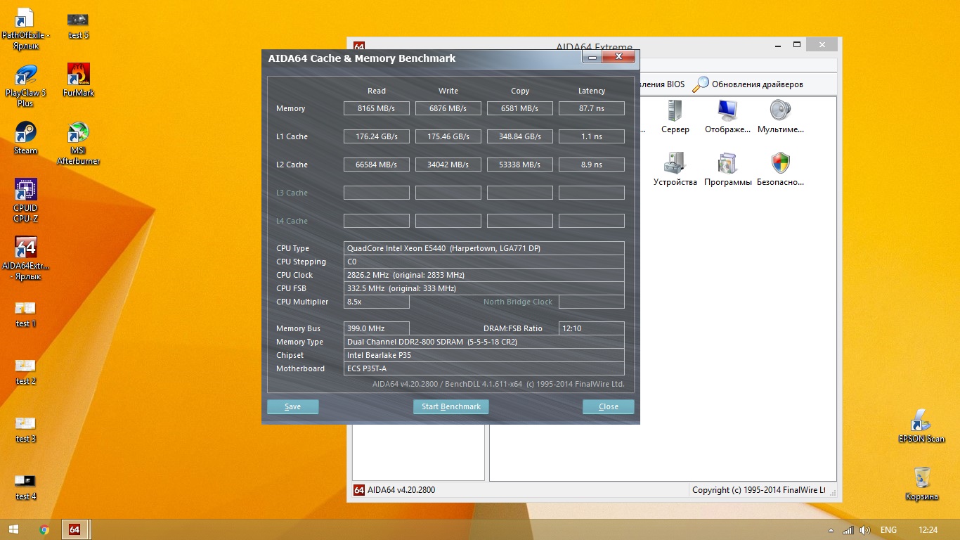
Task: Select the test 1 desktop file
Action: (x=26, y=314)
